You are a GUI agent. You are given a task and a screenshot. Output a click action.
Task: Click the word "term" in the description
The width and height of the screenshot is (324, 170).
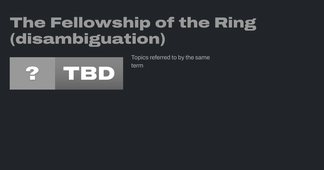[x=137, y=66]
